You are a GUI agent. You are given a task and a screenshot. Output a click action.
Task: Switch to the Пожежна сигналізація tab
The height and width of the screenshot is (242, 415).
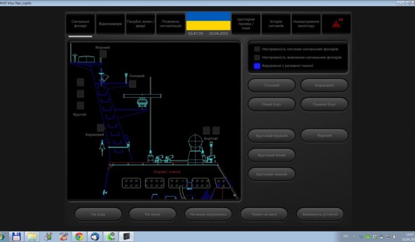click(170, 24)
